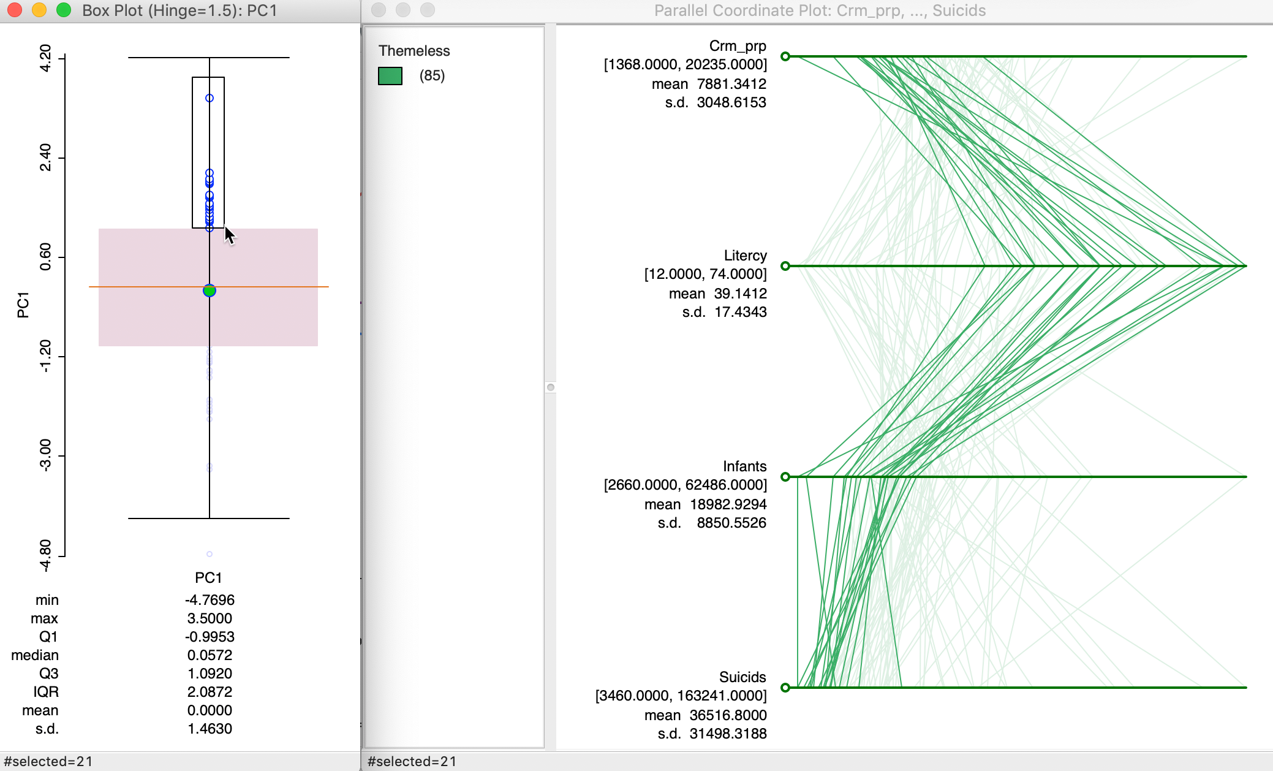Image resolution: width=1273 pixels, height=771 pixels.
Task: Click the panel splitter handle dot
Action: tap(551, 387)
